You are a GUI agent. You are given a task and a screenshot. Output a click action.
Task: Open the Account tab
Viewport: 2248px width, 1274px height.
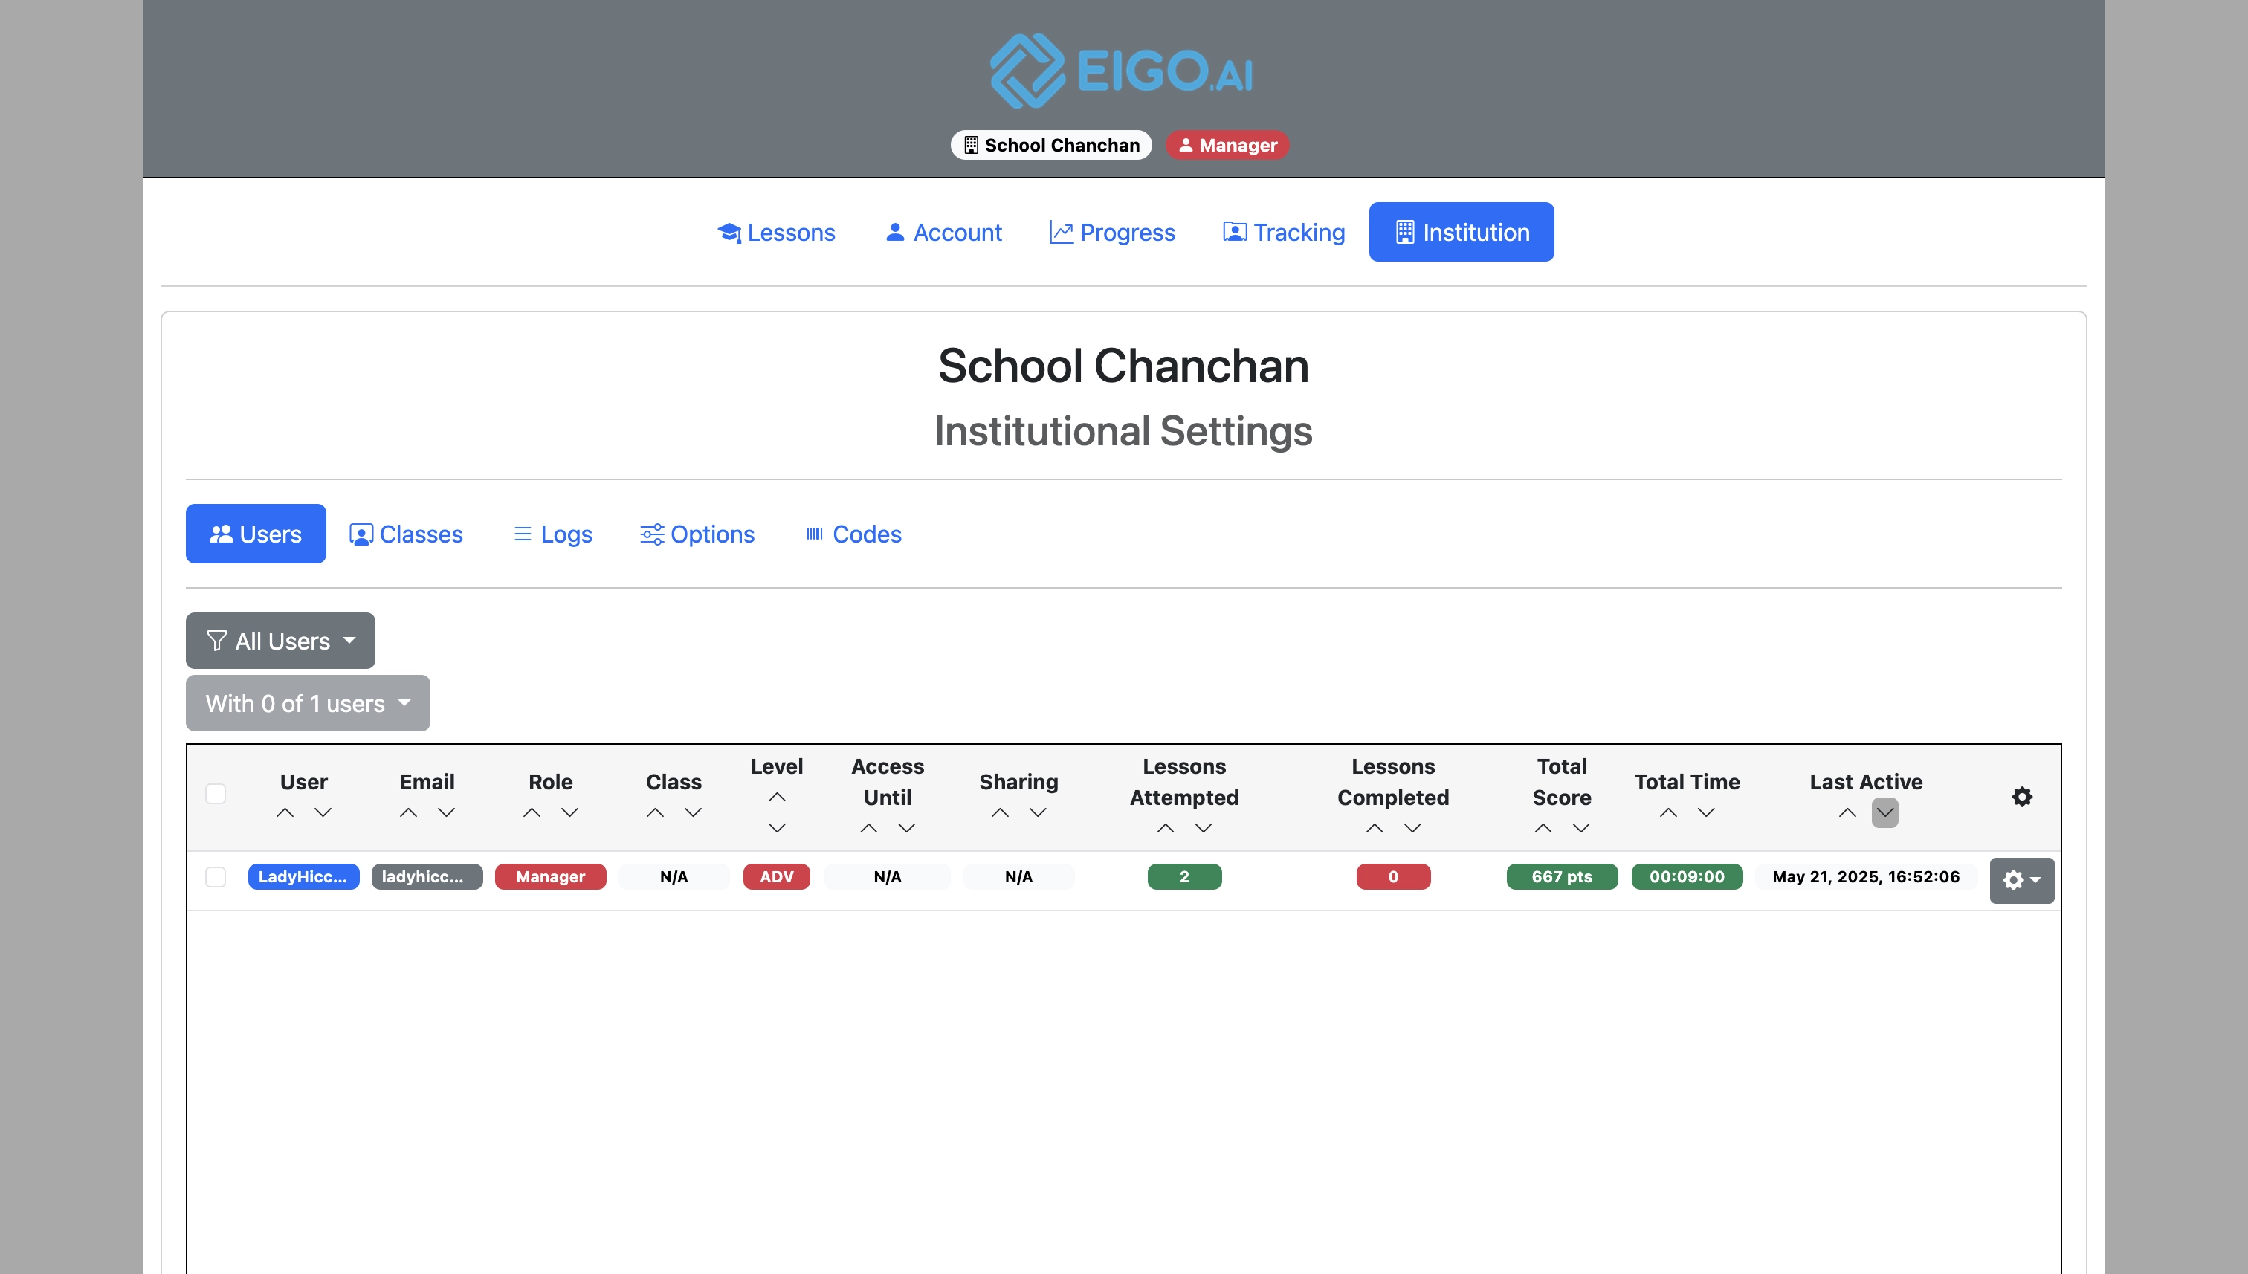pos(943,232)
